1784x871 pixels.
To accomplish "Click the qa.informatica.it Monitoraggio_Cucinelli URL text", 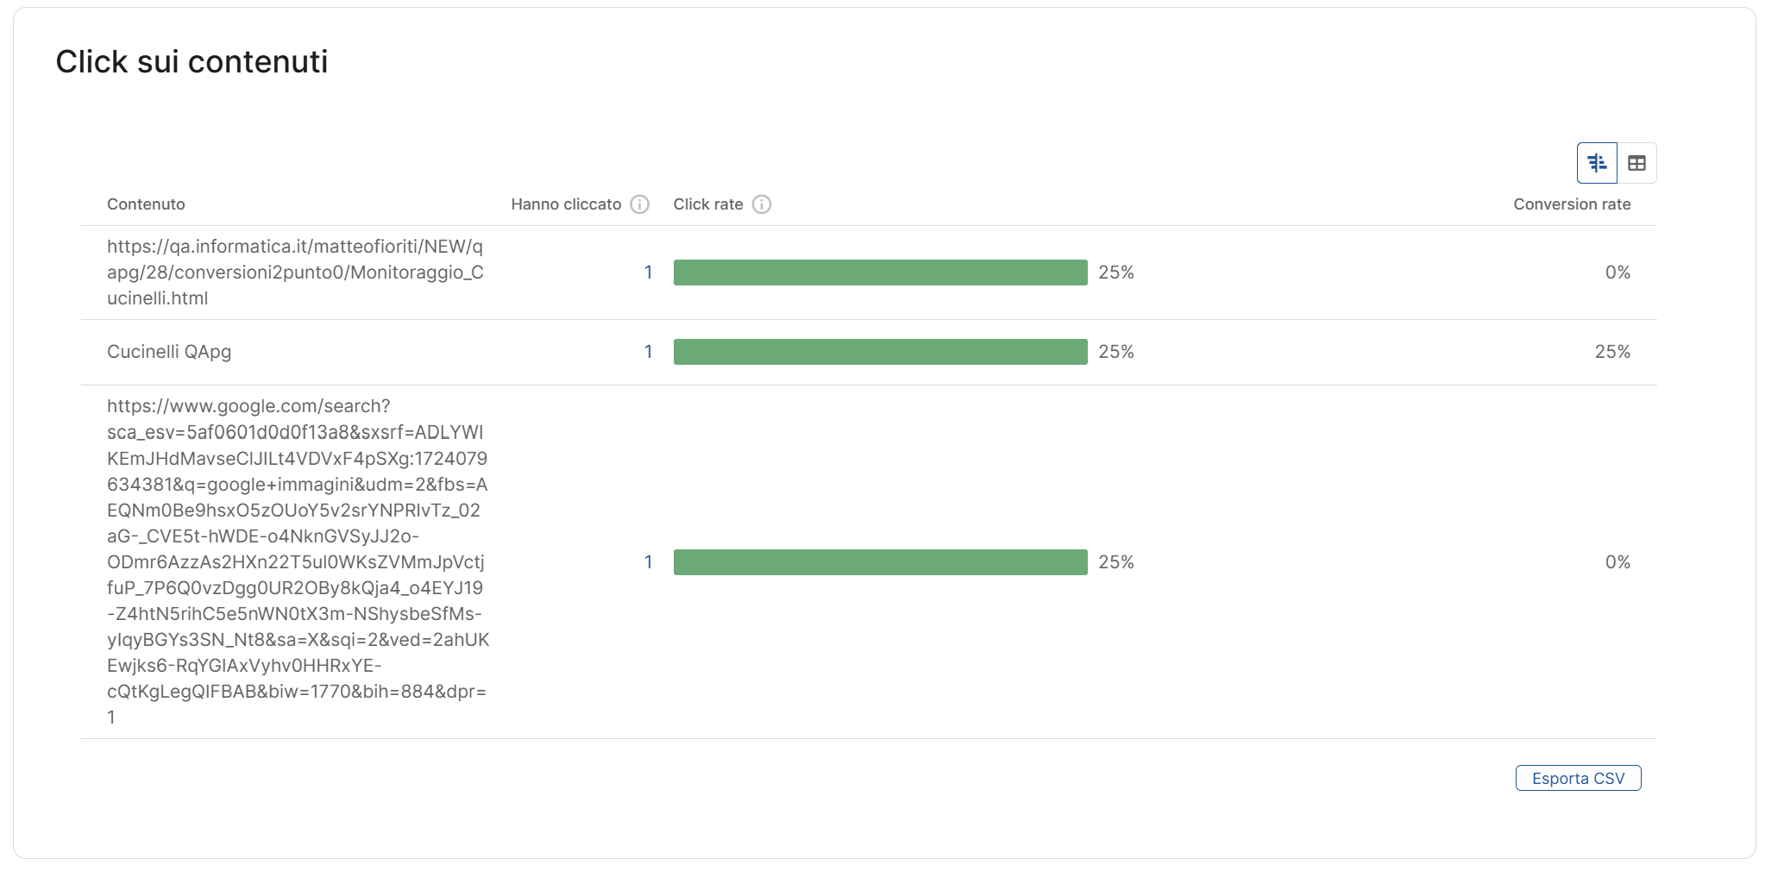I will coord(295,273).
